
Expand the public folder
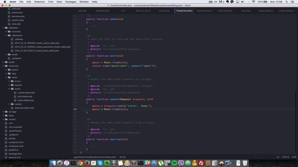pyautogui.click(x=3, y=62)
